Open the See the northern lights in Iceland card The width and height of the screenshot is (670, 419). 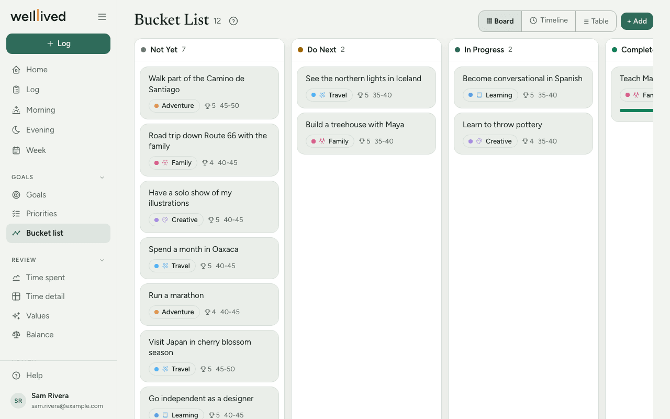pyautogui.click(x=366, y=87)
